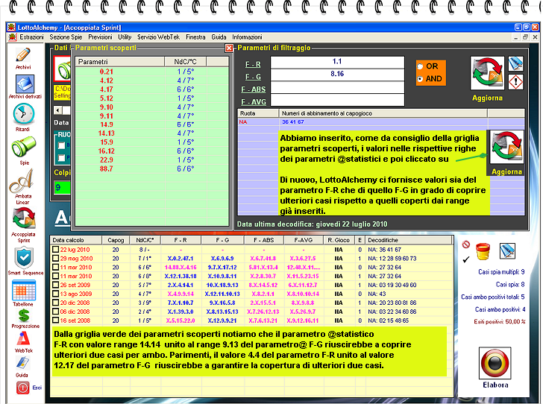
Task: Select the OR radio button
Action: 420,66
